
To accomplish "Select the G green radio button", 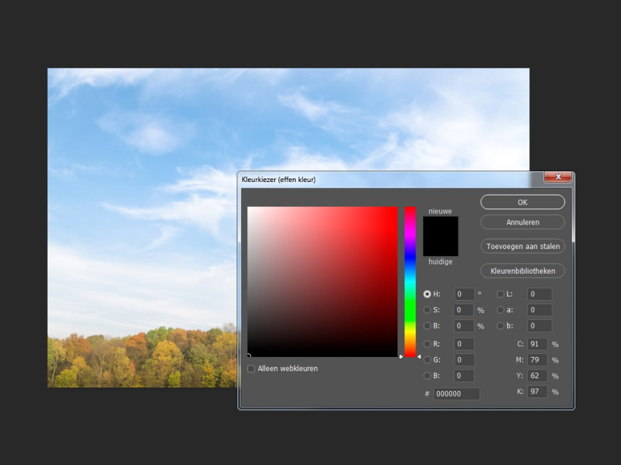I will click(x=427, y=360).
